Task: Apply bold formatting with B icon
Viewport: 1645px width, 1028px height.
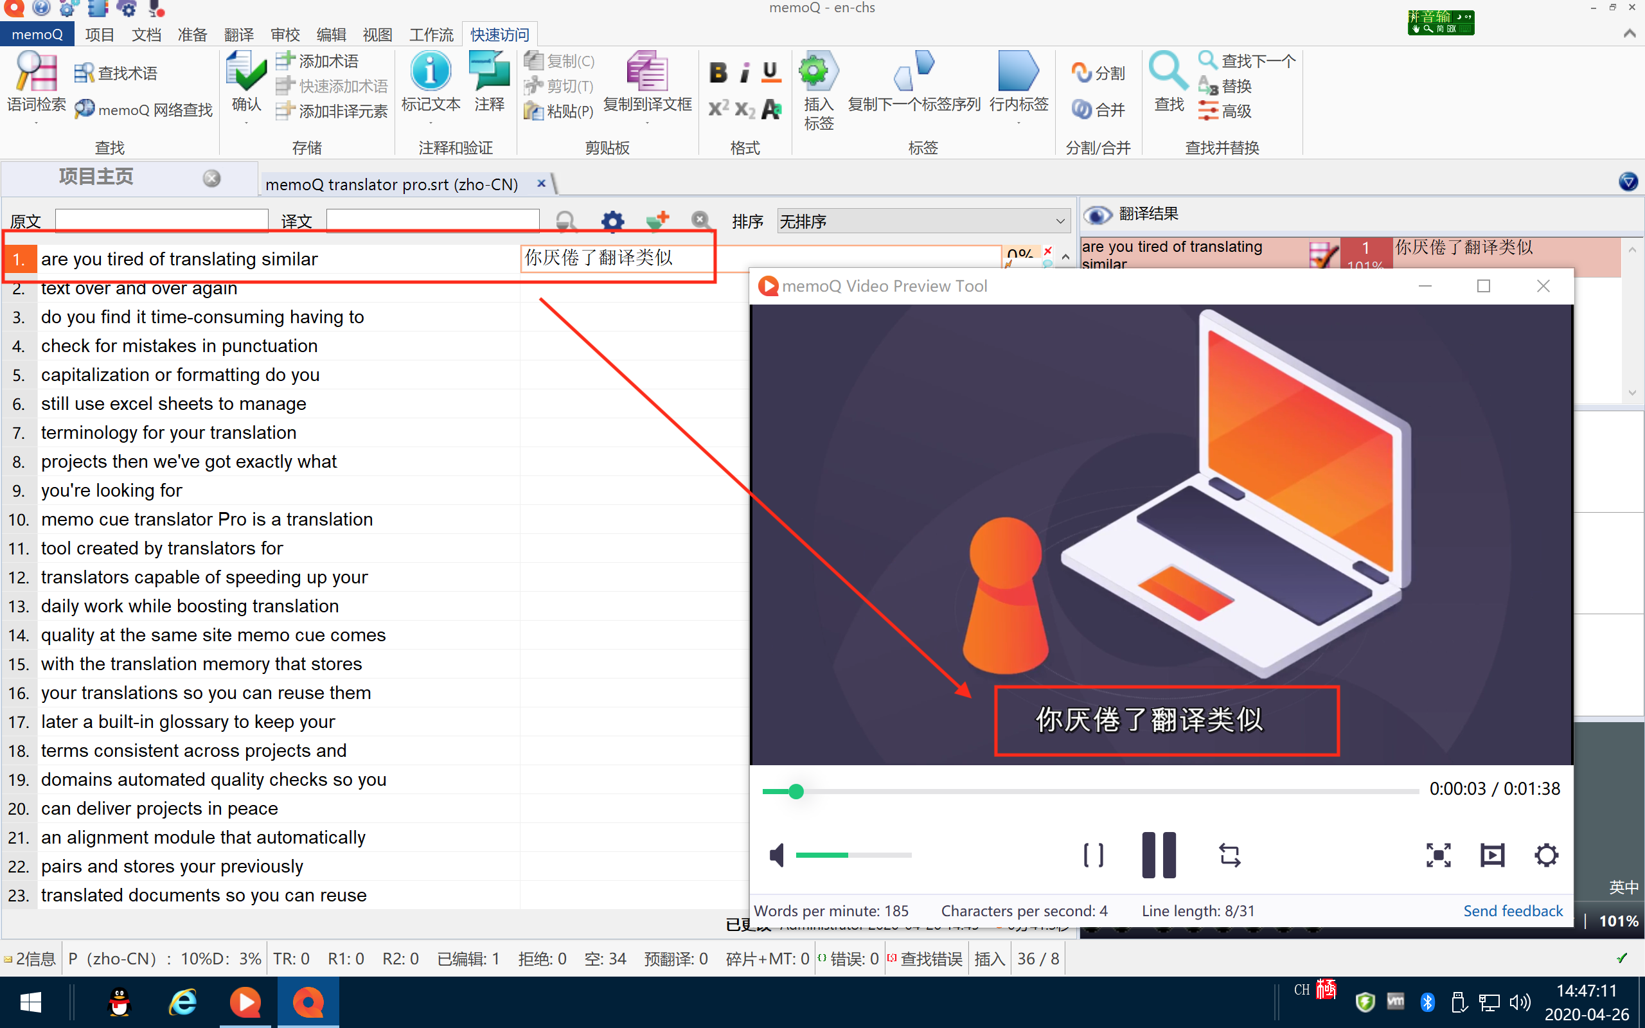Action: point(718,72)
